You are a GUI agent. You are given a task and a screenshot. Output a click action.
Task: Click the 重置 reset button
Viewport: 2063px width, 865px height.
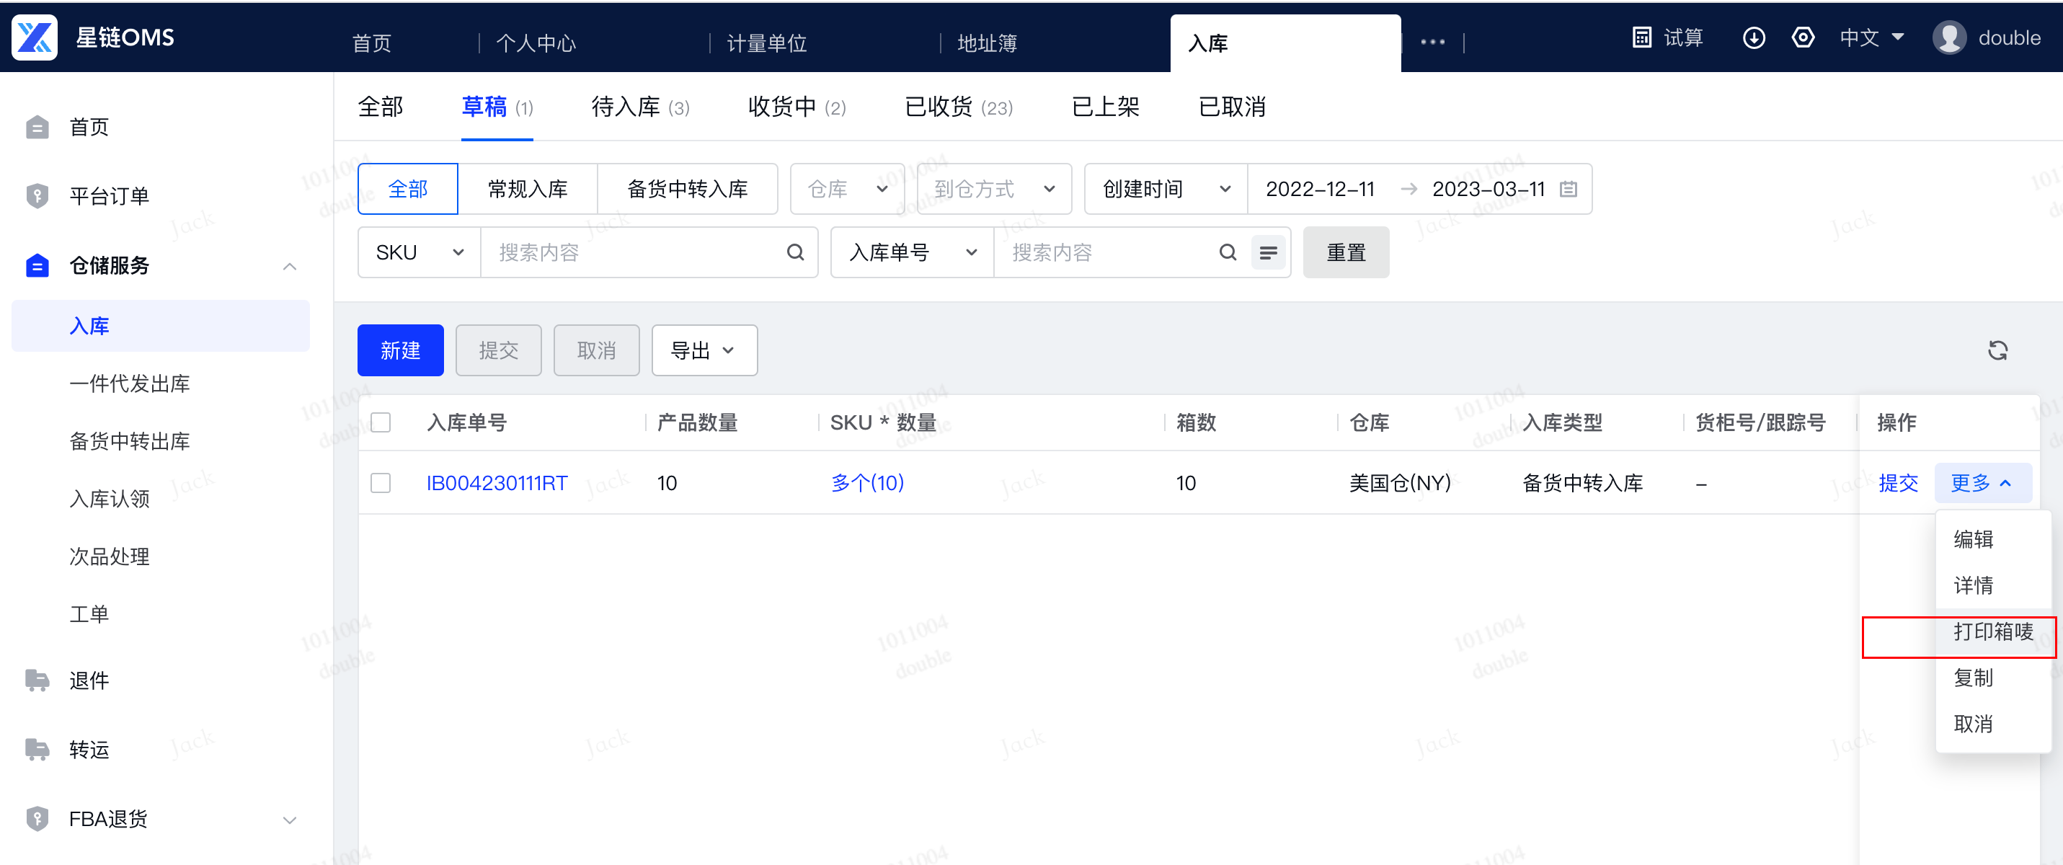[x=1347, y=253]
